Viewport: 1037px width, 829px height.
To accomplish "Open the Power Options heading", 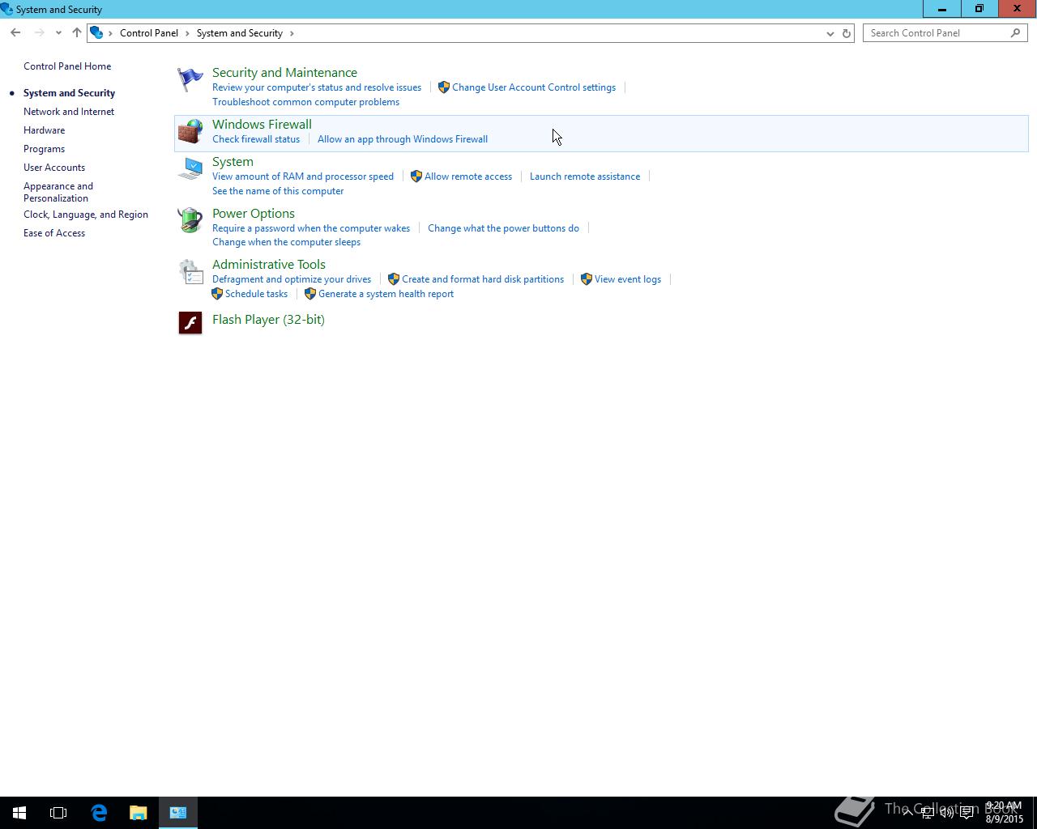I will coord(254,214).
